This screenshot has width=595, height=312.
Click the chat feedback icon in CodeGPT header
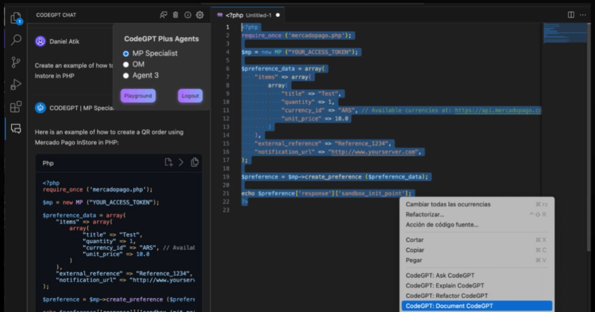pyautogui.click(x=164, y=15)
